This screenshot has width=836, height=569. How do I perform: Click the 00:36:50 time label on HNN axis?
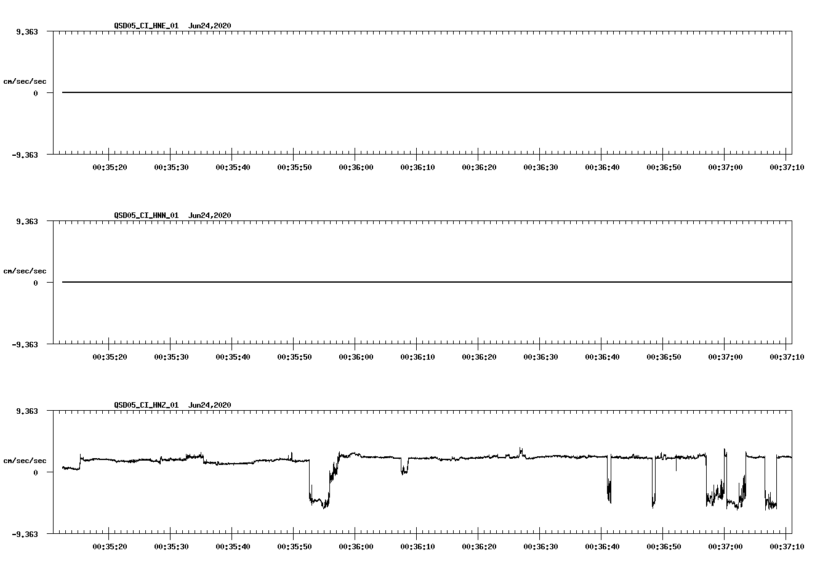664,357
